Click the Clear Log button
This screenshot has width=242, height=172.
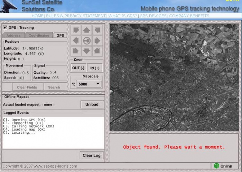point(92,155)
